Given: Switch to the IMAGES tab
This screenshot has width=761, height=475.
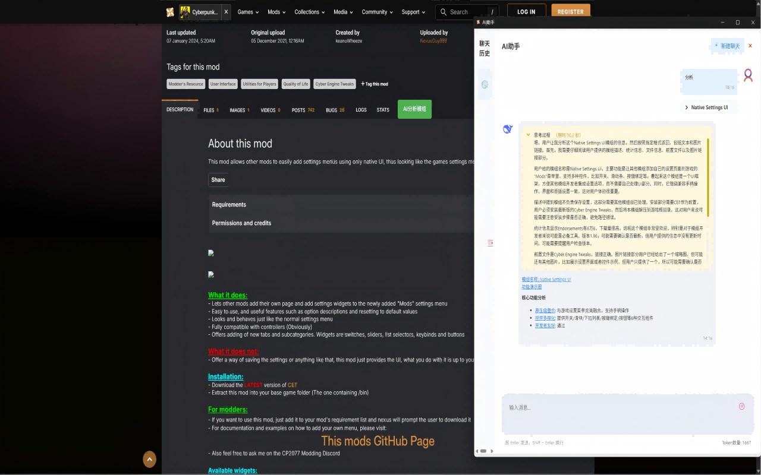Looking at the screenshot, I should [240, 110].
